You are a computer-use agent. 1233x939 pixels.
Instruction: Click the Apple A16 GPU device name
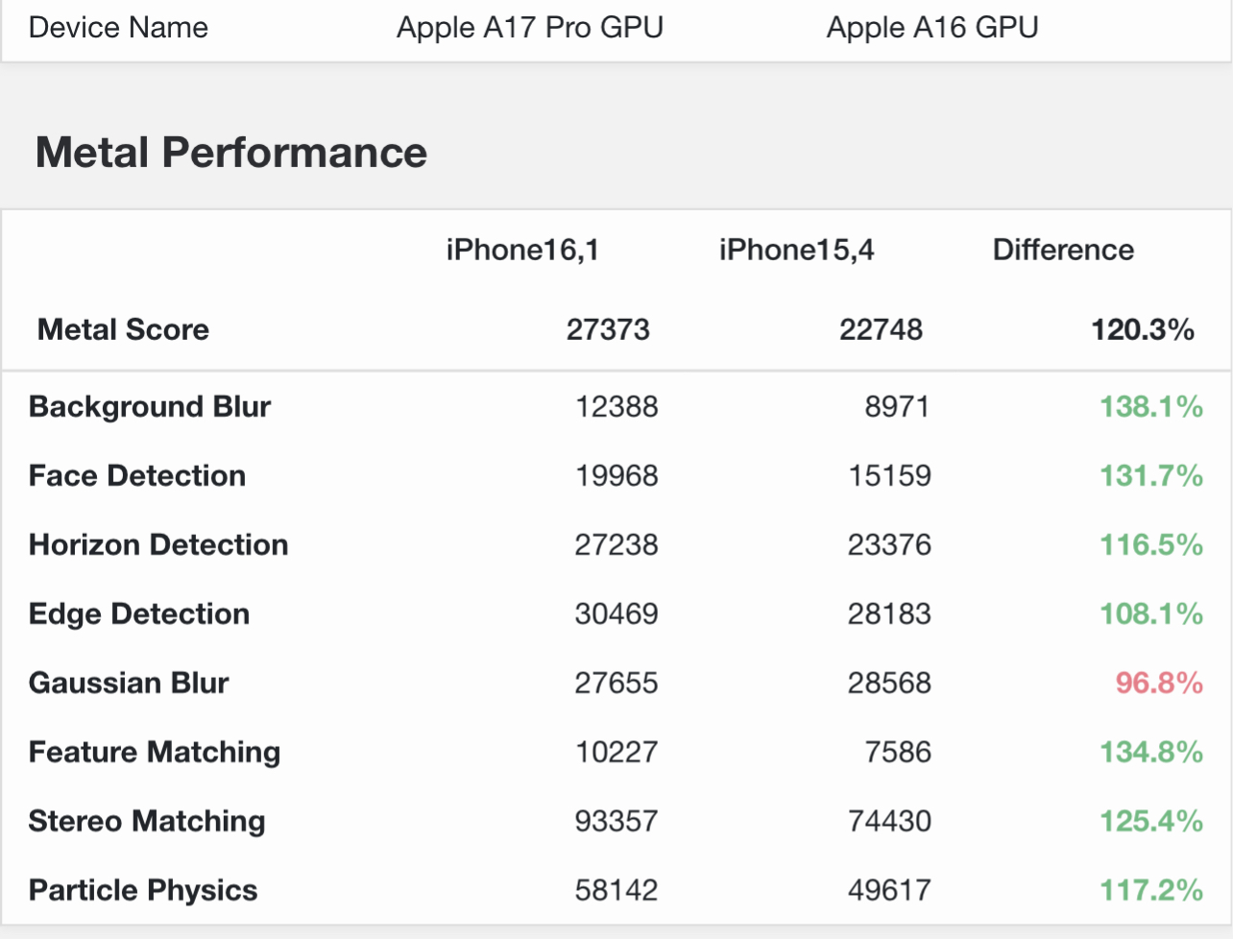(x=932, y=27)
